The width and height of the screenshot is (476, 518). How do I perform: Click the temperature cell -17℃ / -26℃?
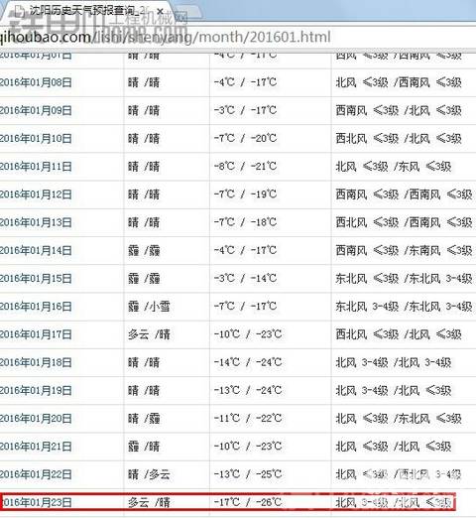[248, 502]
